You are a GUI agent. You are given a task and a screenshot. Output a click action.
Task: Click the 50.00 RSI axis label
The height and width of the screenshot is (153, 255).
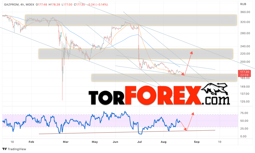tap(244, 121)
